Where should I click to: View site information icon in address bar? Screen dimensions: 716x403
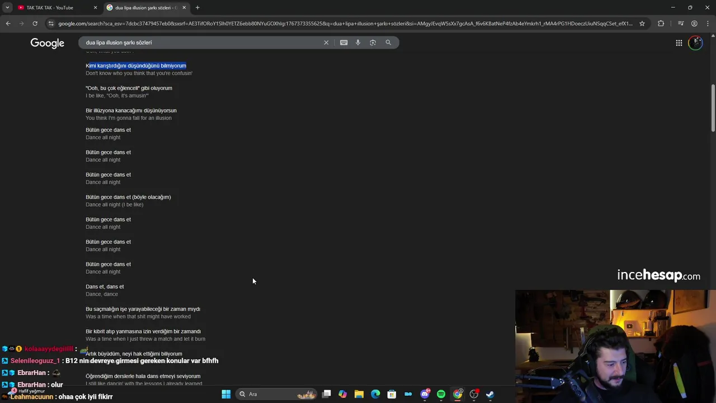(x=51, y=24)
